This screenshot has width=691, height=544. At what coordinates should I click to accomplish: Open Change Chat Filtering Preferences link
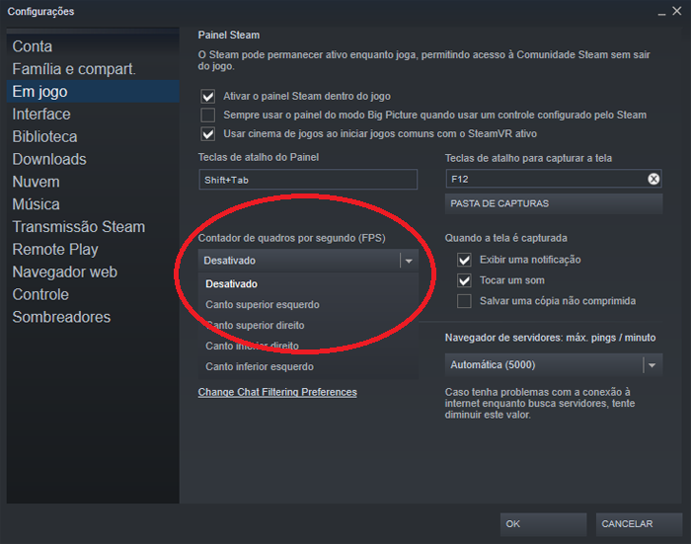277,392
